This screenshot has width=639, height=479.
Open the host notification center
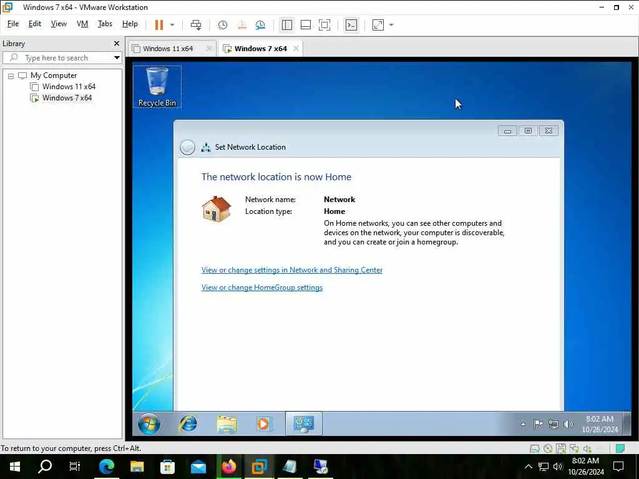(618, 467)
